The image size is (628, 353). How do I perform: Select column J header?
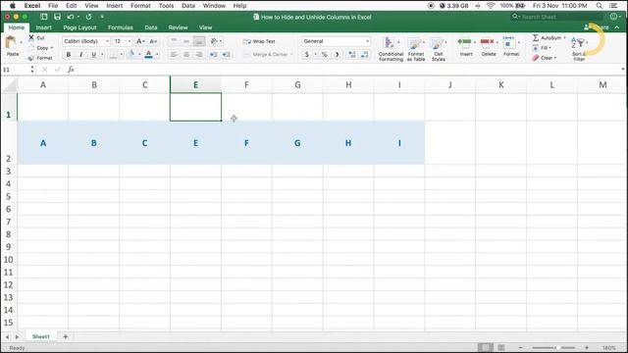[x=449, y=85]
